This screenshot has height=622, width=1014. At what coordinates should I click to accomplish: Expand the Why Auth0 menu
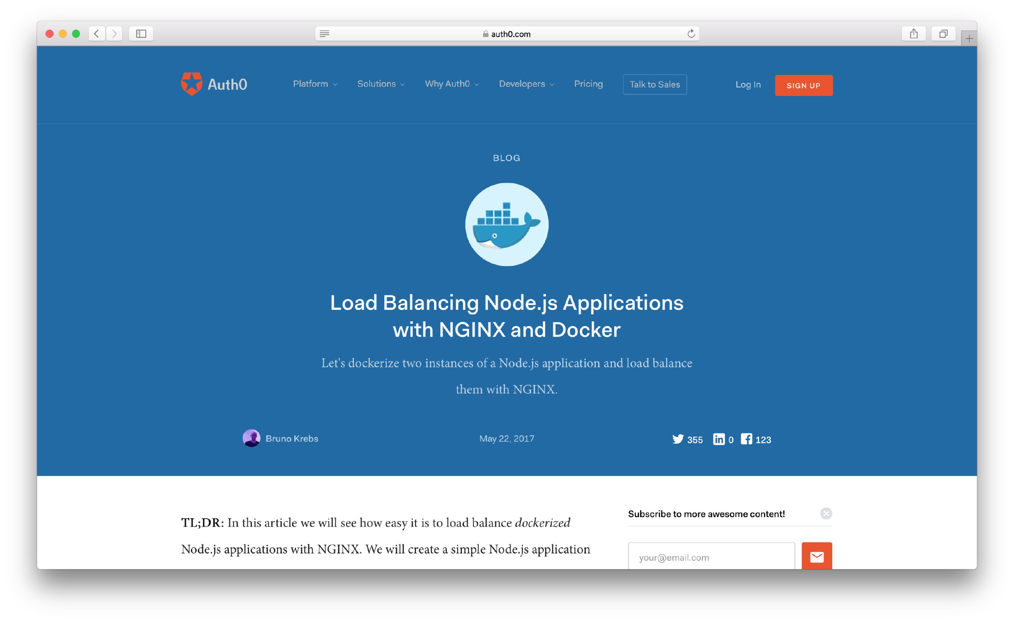point(452,84)
